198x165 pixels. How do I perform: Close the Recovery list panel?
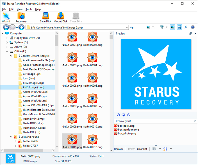195,121
